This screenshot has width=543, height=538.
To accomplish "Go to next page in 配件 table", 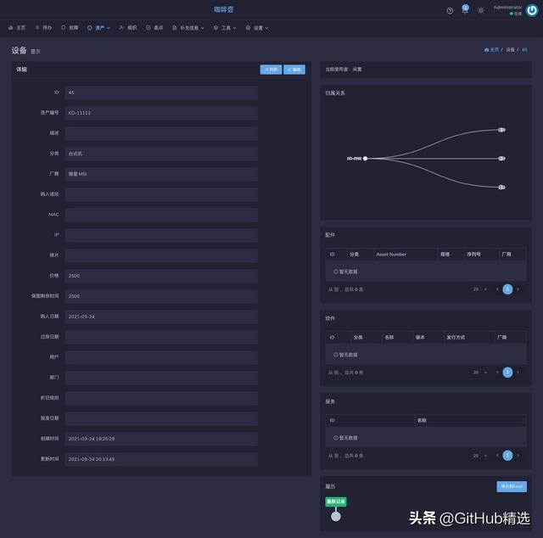I will pyautogui.click(x=518, y=289).
